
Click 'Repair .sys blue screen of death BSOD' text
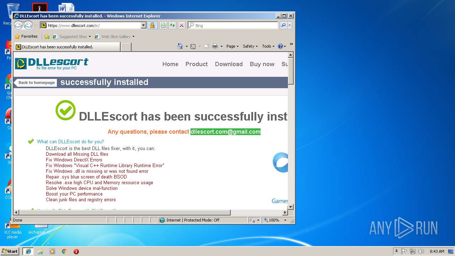[x=86, y=177]
